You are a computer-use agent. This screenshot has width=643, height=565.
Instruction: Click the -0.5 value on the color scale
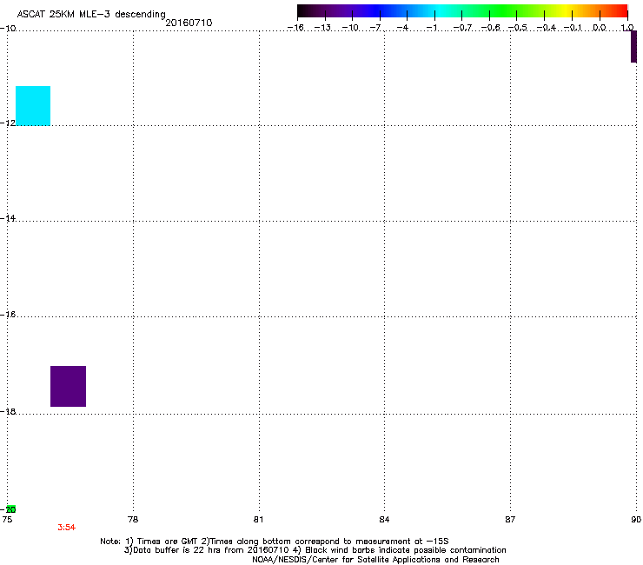point(518,28)
